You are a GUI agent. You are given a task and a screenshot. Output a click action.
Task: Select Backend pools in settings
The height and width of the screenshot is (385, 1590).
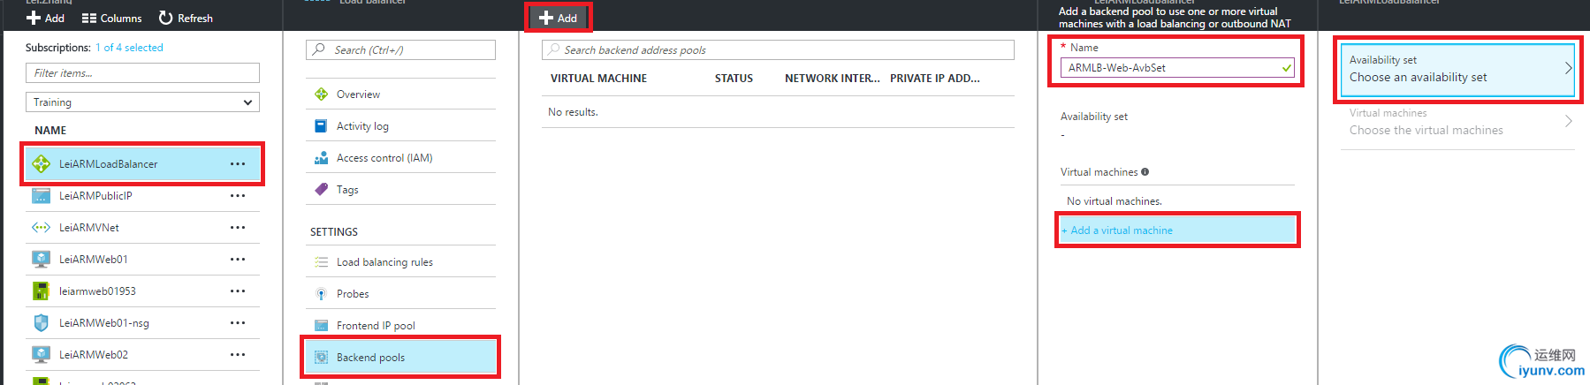pos(400,358)
